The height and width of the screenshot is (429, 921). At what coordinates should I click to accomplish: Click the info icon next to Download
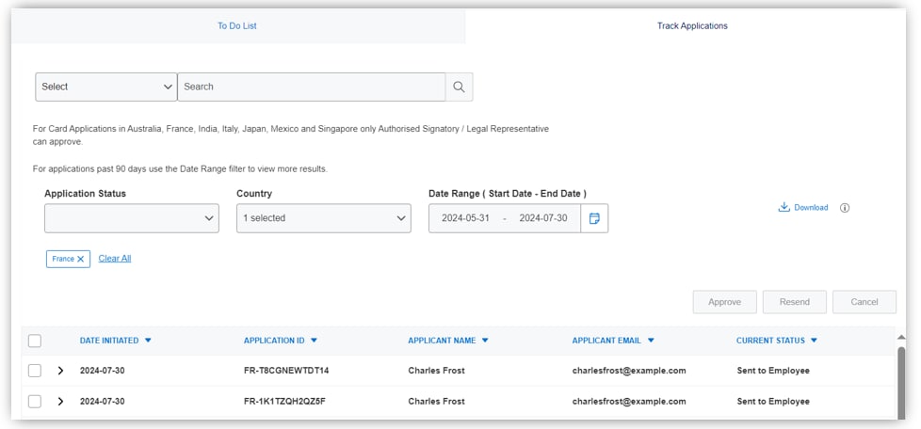[845, 208]
